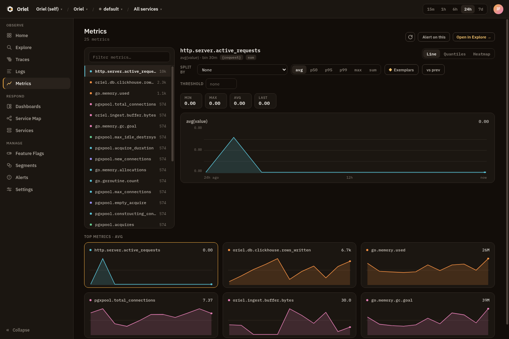Viewport: 509px width, 339px height.
Task: Set time range to 24h
Action: (468, 9)
